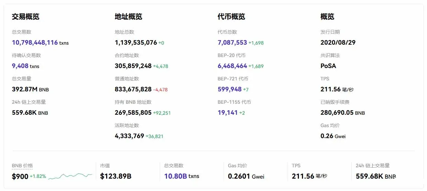Image resolution: width=427 pixels, height=191 pixels.
Task: Open bottom bar total transactions 10.80B
Action: (176, 176)
